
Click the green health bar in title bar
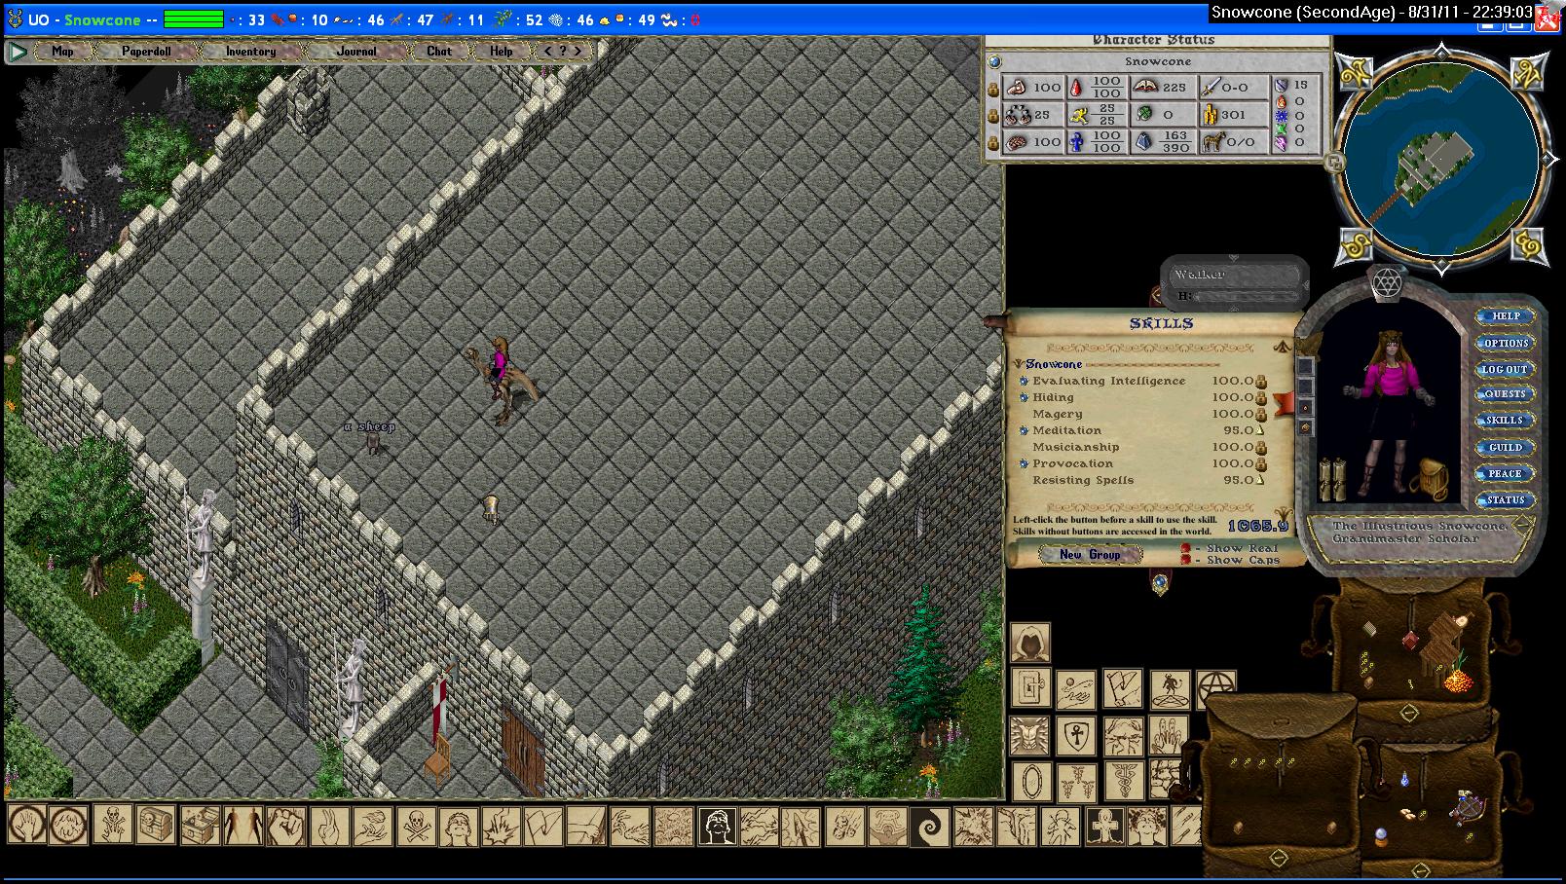click(x=194, y=19)
